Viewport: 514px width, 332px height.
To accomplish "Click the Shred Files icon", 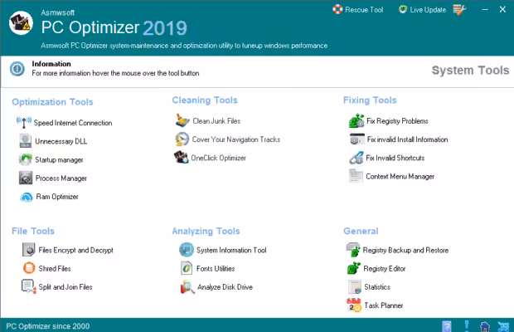I will [x=28, y=268].
